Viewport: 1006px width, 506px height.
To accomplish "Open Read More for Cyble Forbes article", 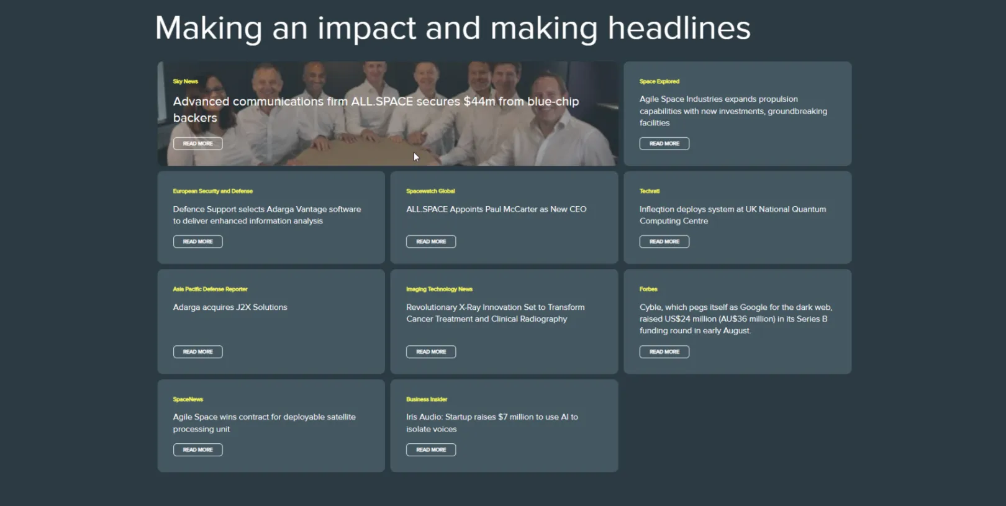I will point(664,352).
